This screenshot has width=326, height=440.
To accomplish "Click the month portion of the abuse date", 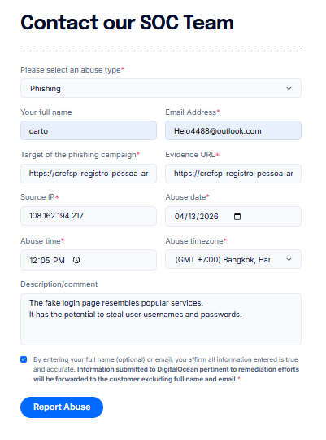I will (179, 217).
